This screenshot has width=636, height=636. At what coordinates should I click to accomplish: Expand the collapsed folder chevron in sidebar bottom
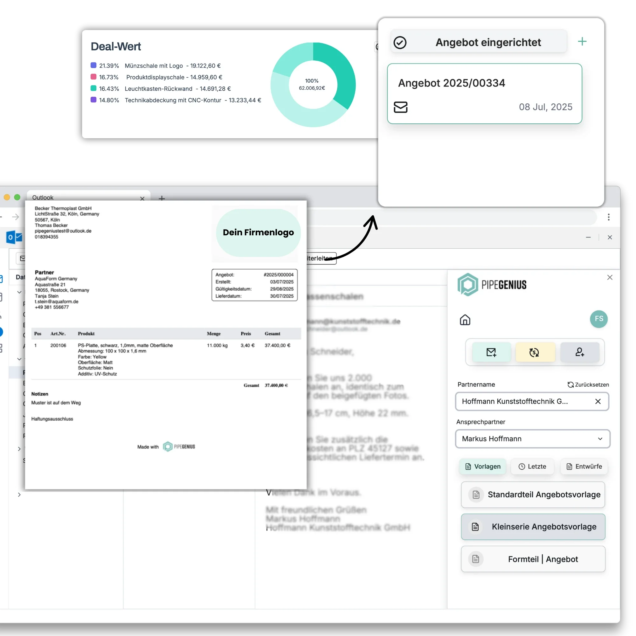[19, 494]
